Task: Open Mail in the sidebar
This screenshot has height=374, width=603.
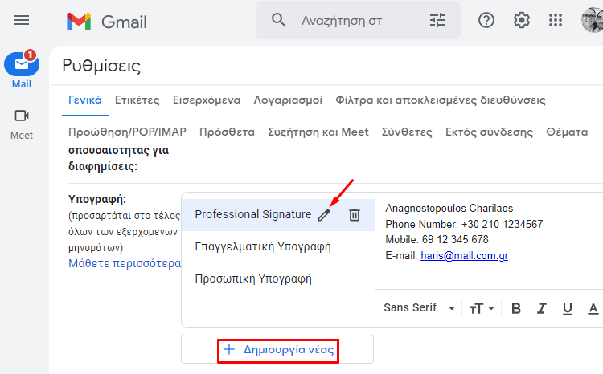Action: click(22, 70)
